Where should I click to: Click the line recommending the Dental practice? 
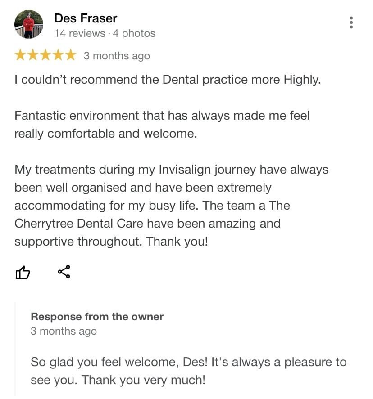[x=168, y=80]
